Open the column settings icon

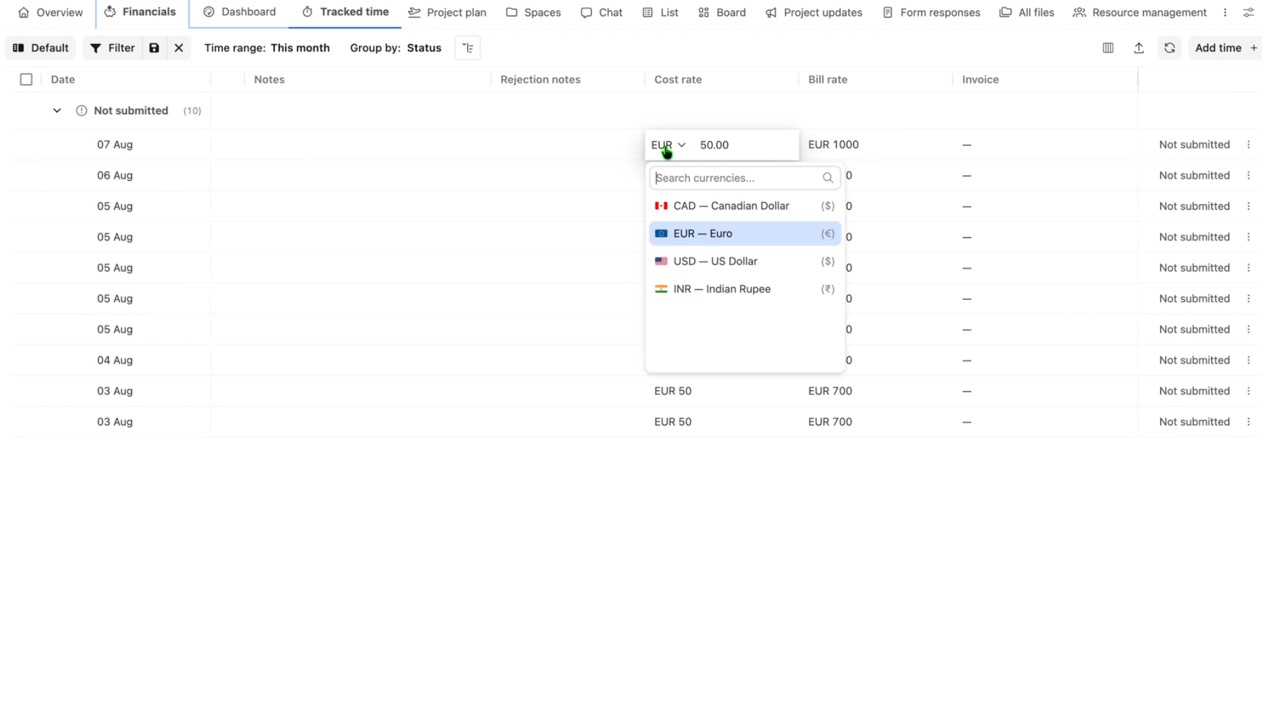1108,48
